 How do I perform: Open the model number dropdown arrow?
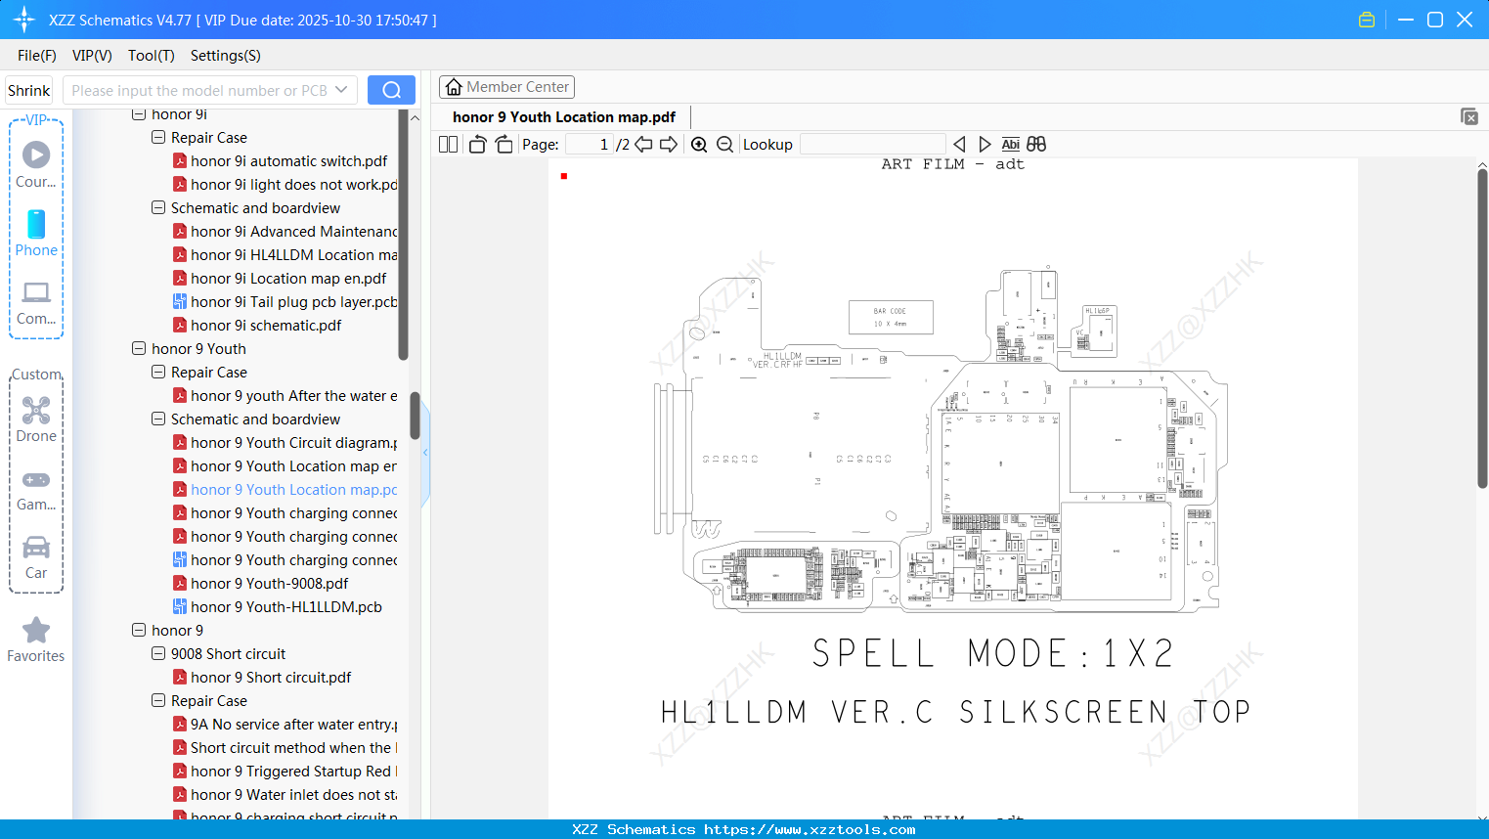[x=341, y=90]
